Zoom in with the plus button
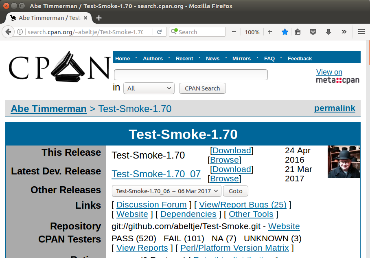This screenshot has width=370, height=258. (x=270, y=32)
